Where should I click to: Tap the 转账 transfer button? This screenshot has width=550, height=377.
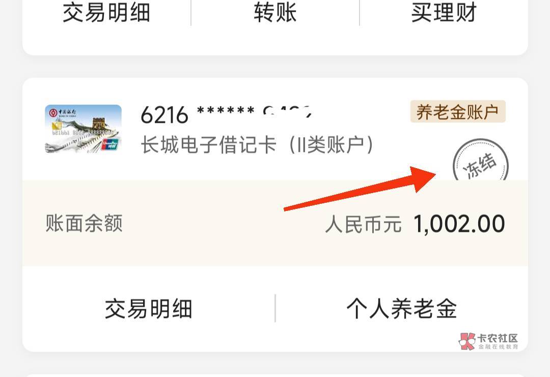click(276, 13)
